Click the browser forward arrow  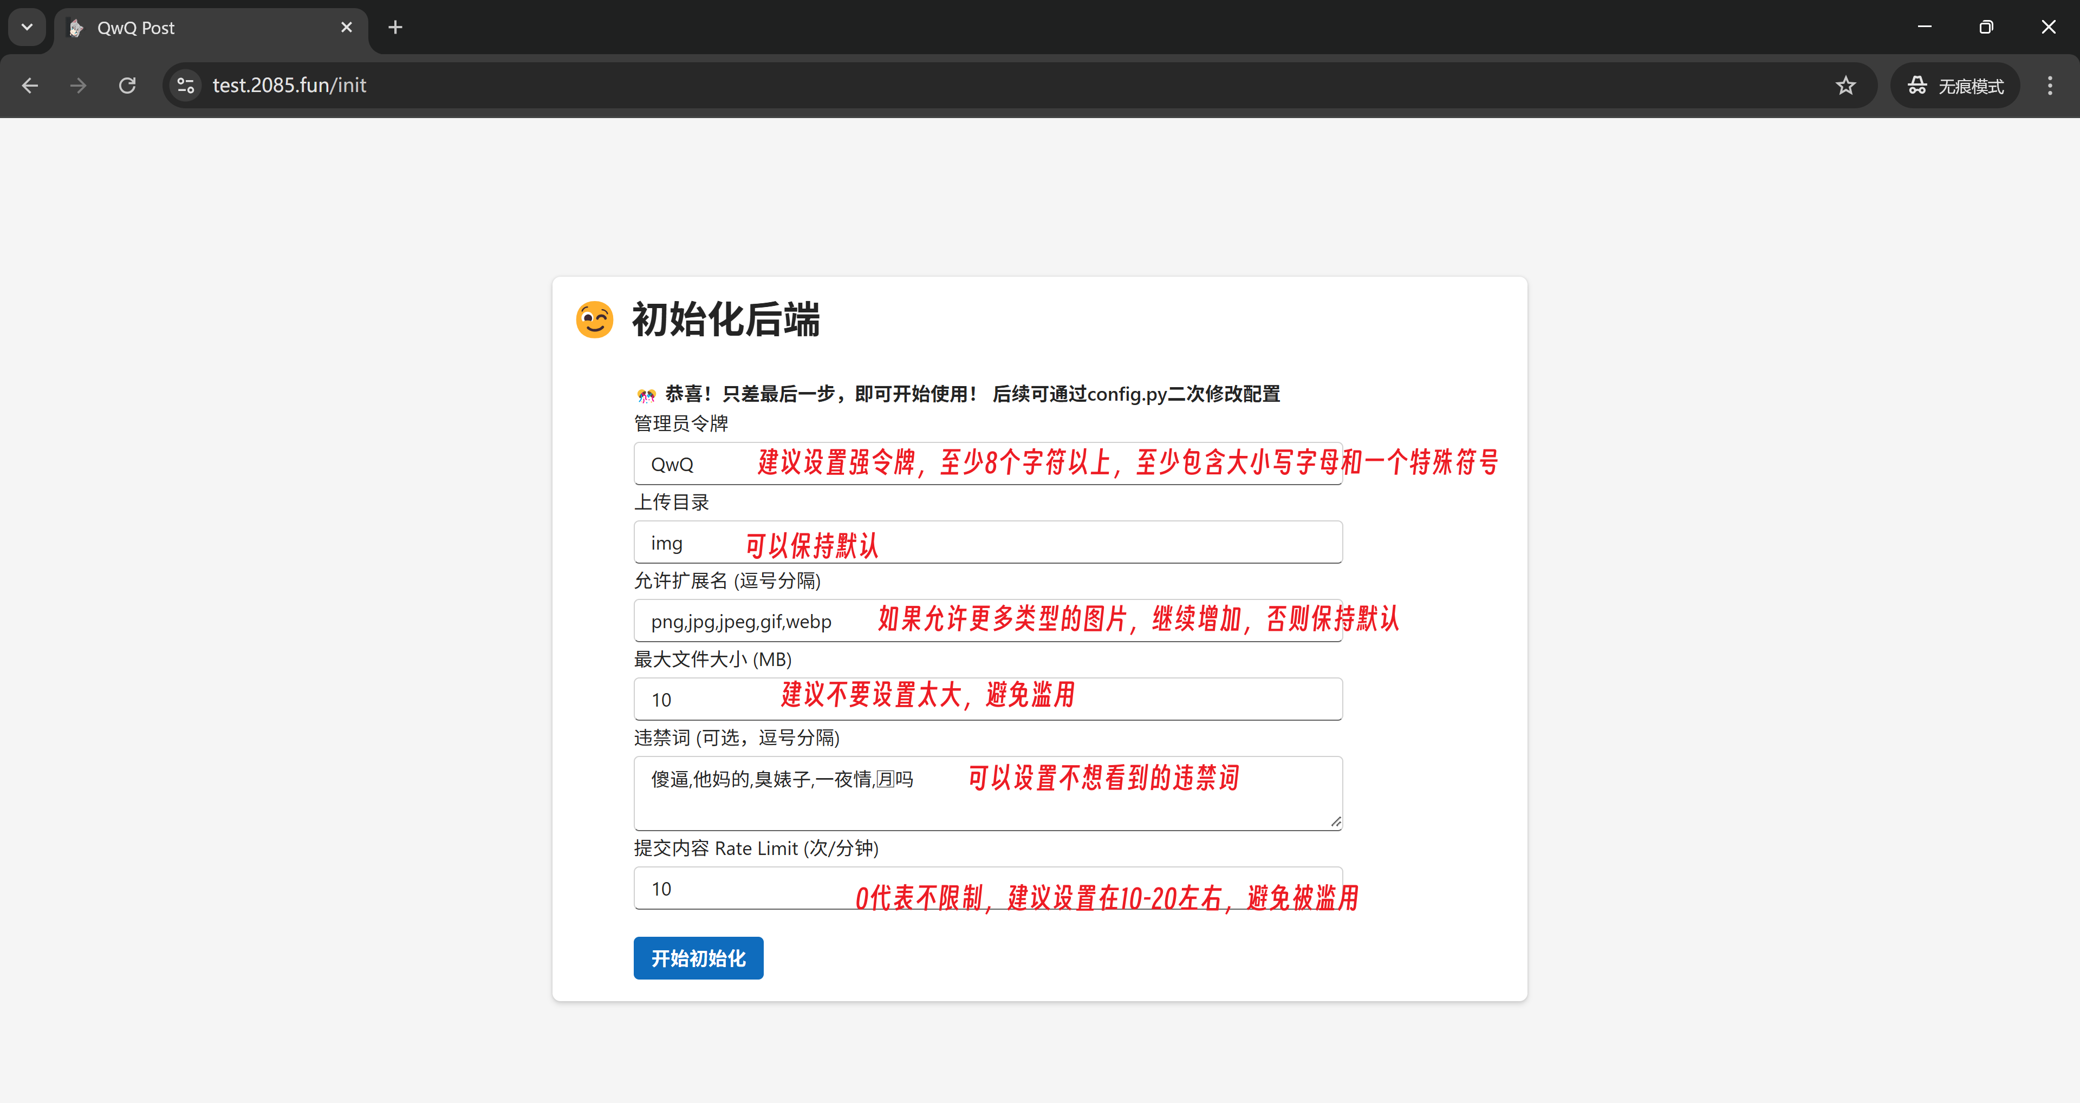point(79,86)
